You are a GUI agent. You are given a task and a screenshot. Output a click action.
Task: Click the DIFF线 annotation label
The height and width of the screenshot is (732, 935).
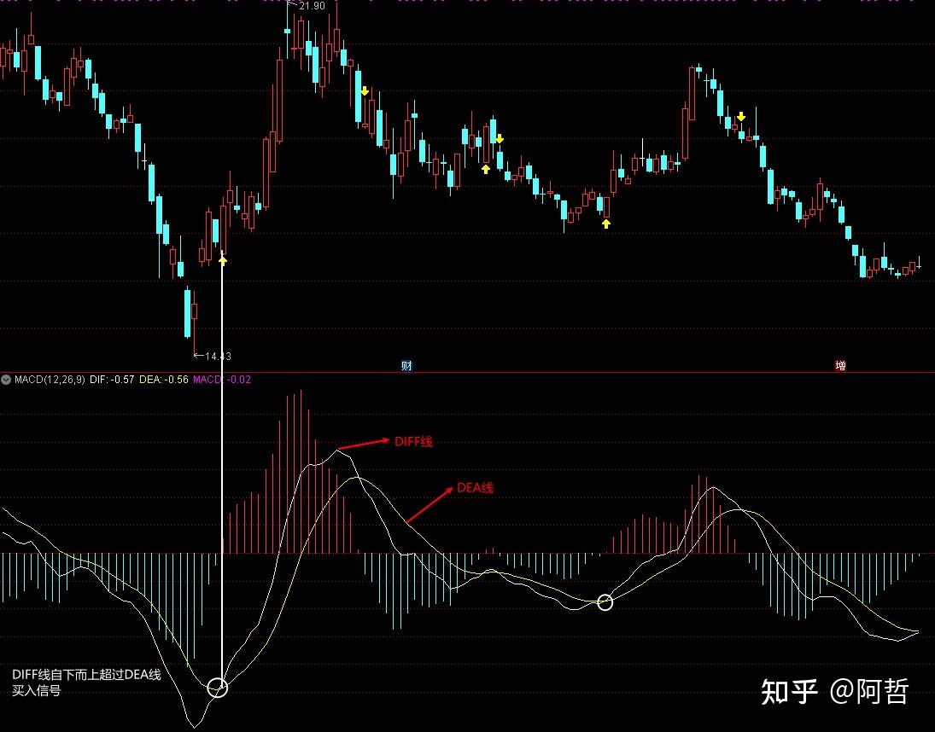pyautogui.click(x=412, y=442)
